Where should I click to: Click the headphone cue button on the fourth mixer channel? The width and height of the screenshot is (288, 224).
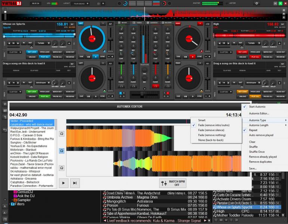coord(168,86)
